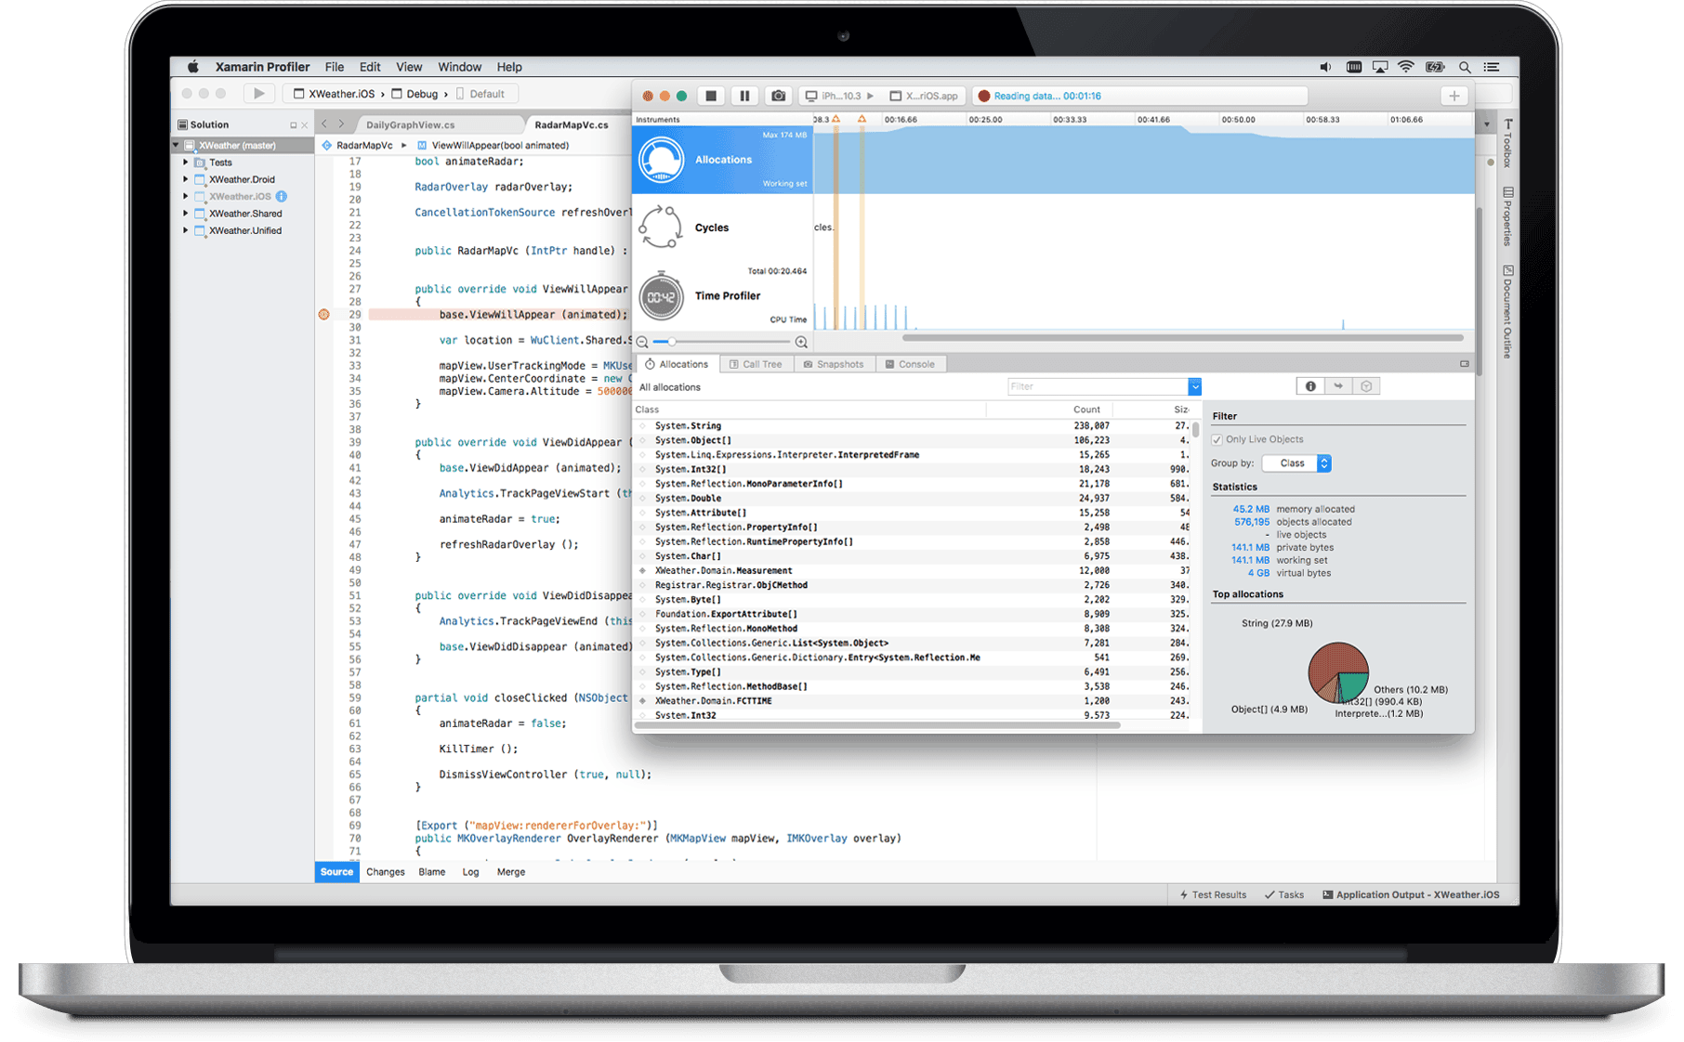1684x1042 pixels.
Task: Open the Group by Class dropdown
Action: click(x=1296, y=462)
